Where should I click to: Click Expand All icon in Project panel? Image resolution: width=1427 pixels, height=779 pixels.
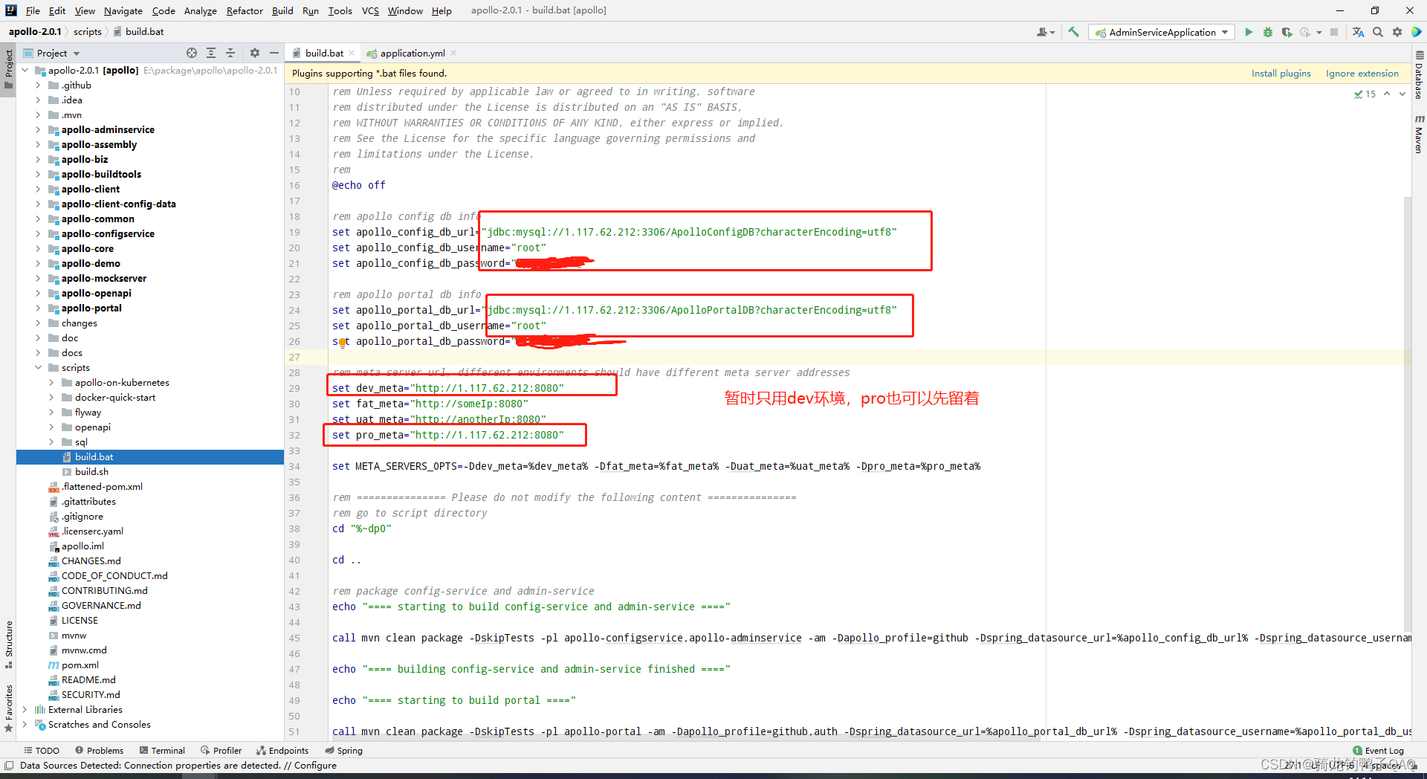coord(211,53)
